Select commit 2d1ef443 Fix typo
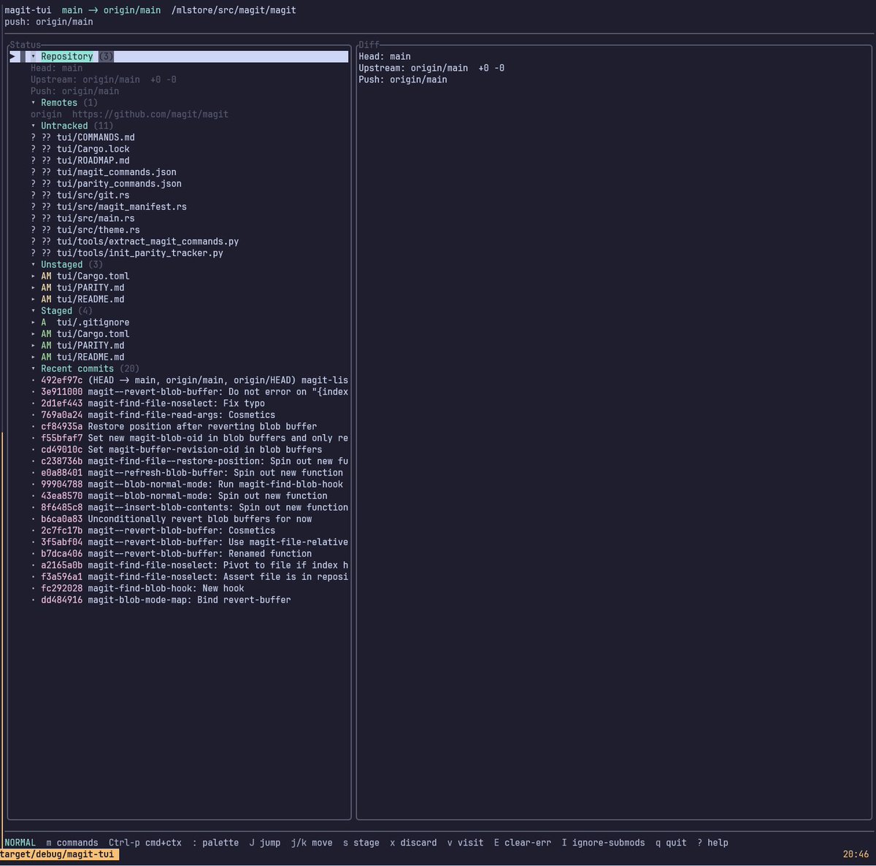 pos(147,403)
